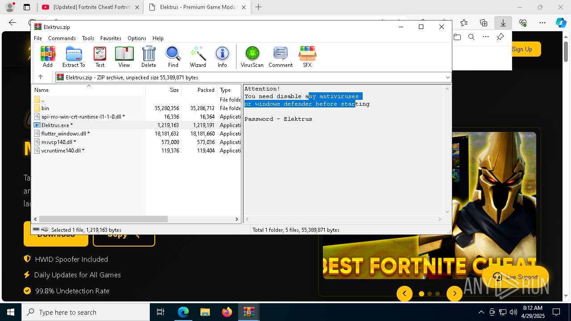Screen dimensions: 571x321
Task: Open the Help menu
Action: 158,38
